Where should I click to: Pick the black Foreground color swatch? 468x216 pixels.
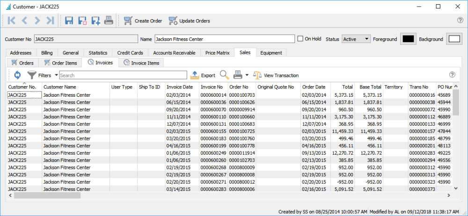[x=408, y=39]
